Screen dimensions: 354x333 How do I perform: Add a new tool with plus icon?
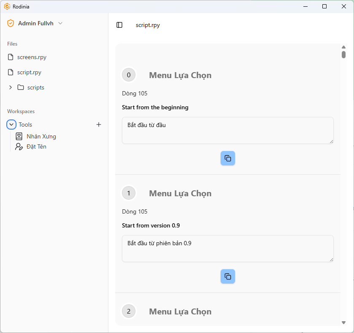click(x=99, y=125)
